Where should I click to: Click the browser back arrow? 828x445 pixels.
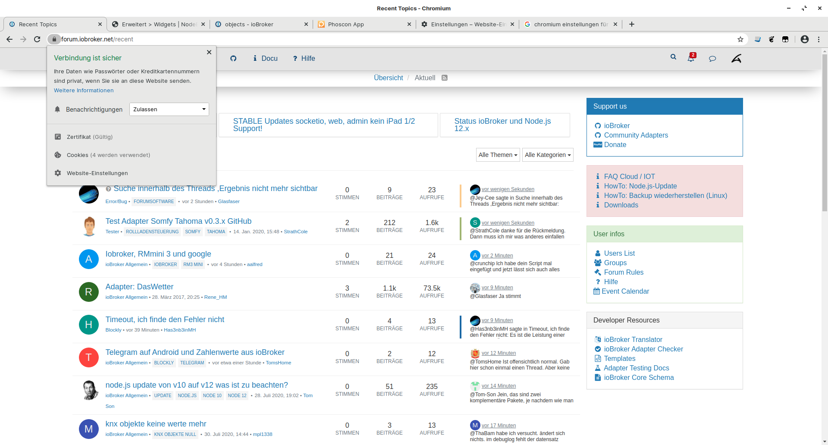pos(9,39)
